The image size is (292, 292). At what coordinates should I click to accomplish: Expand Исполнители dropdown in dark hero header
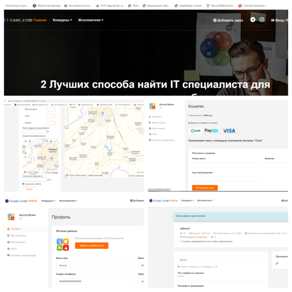[x=91, y=20]
